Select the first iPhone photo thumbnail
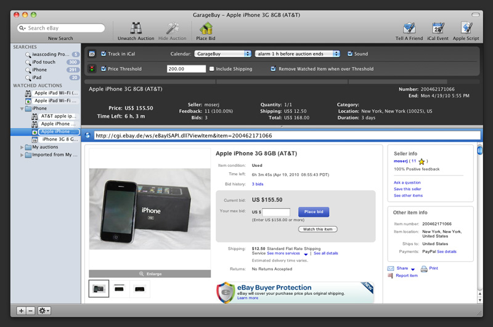 pos(99,289)
